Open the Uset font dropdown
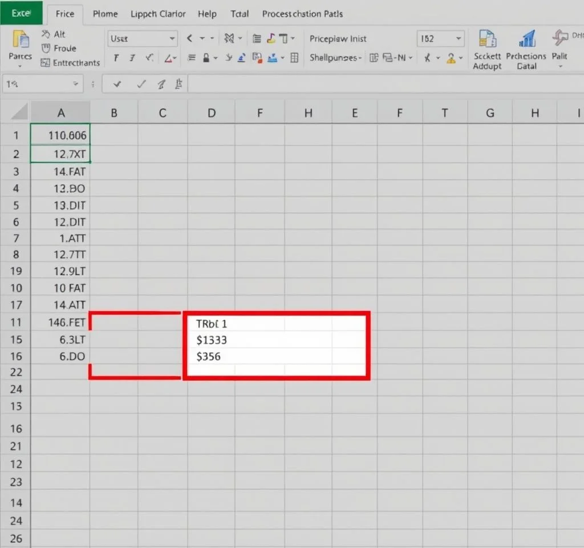 click(x=172, y=39)
